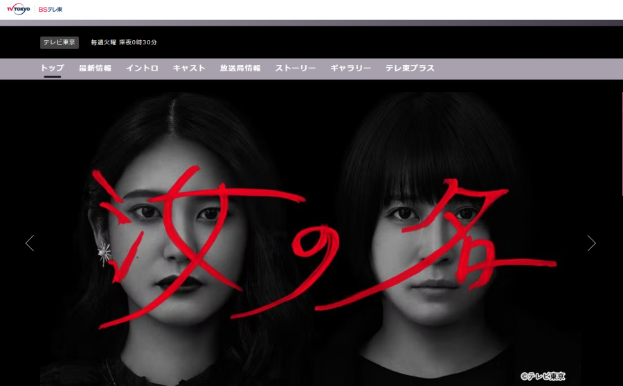Click the ©テレビ東京 copyright notice

[543, 376]
